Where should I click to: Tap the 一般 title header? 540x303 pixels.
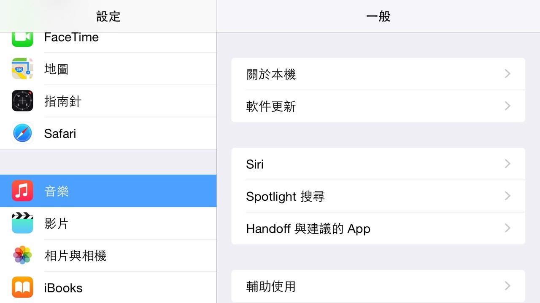pos(378,16)
